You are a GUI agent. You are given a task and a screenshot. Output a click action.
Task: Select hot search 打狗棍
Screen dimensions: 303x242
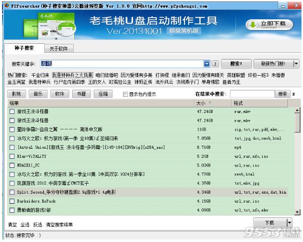[162, 75]
